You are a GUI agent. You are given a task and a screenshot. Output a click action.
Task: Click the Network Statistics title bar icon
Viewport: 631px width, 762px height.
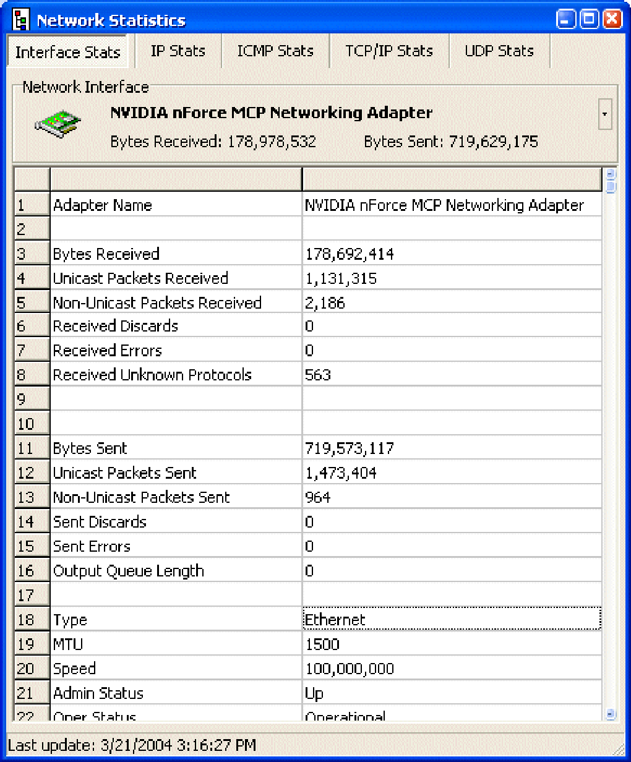point(20,19)
